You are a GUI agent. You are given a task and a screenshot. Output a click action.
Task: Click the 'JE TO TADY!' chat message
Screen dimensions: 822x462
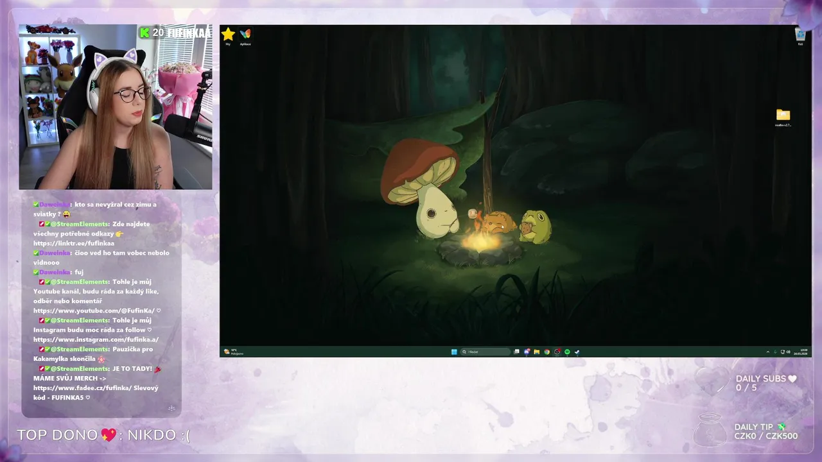(x=98, y=383)
